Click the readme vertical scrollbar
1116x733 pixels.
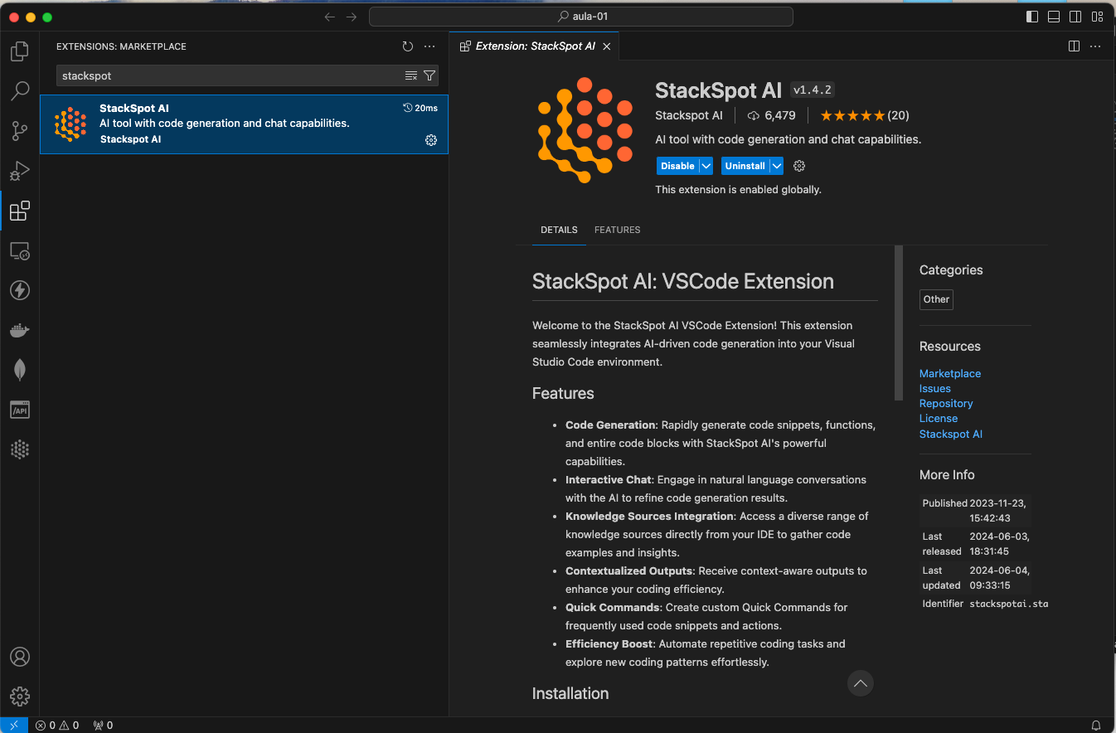[899, 323]
